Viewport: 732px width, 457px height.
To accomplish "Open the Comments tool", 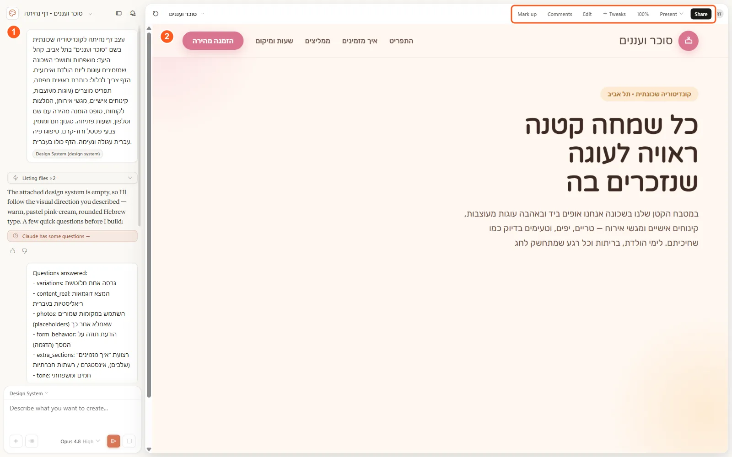I will (x=560, y=14).
